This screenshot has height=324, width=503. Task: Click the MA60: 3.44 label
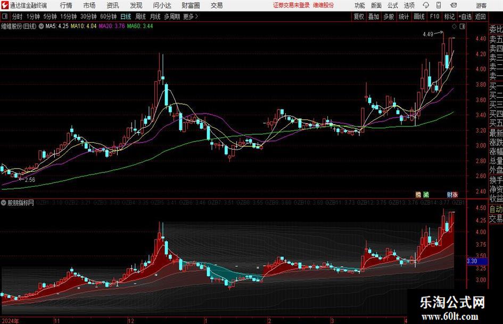(140, 26)
